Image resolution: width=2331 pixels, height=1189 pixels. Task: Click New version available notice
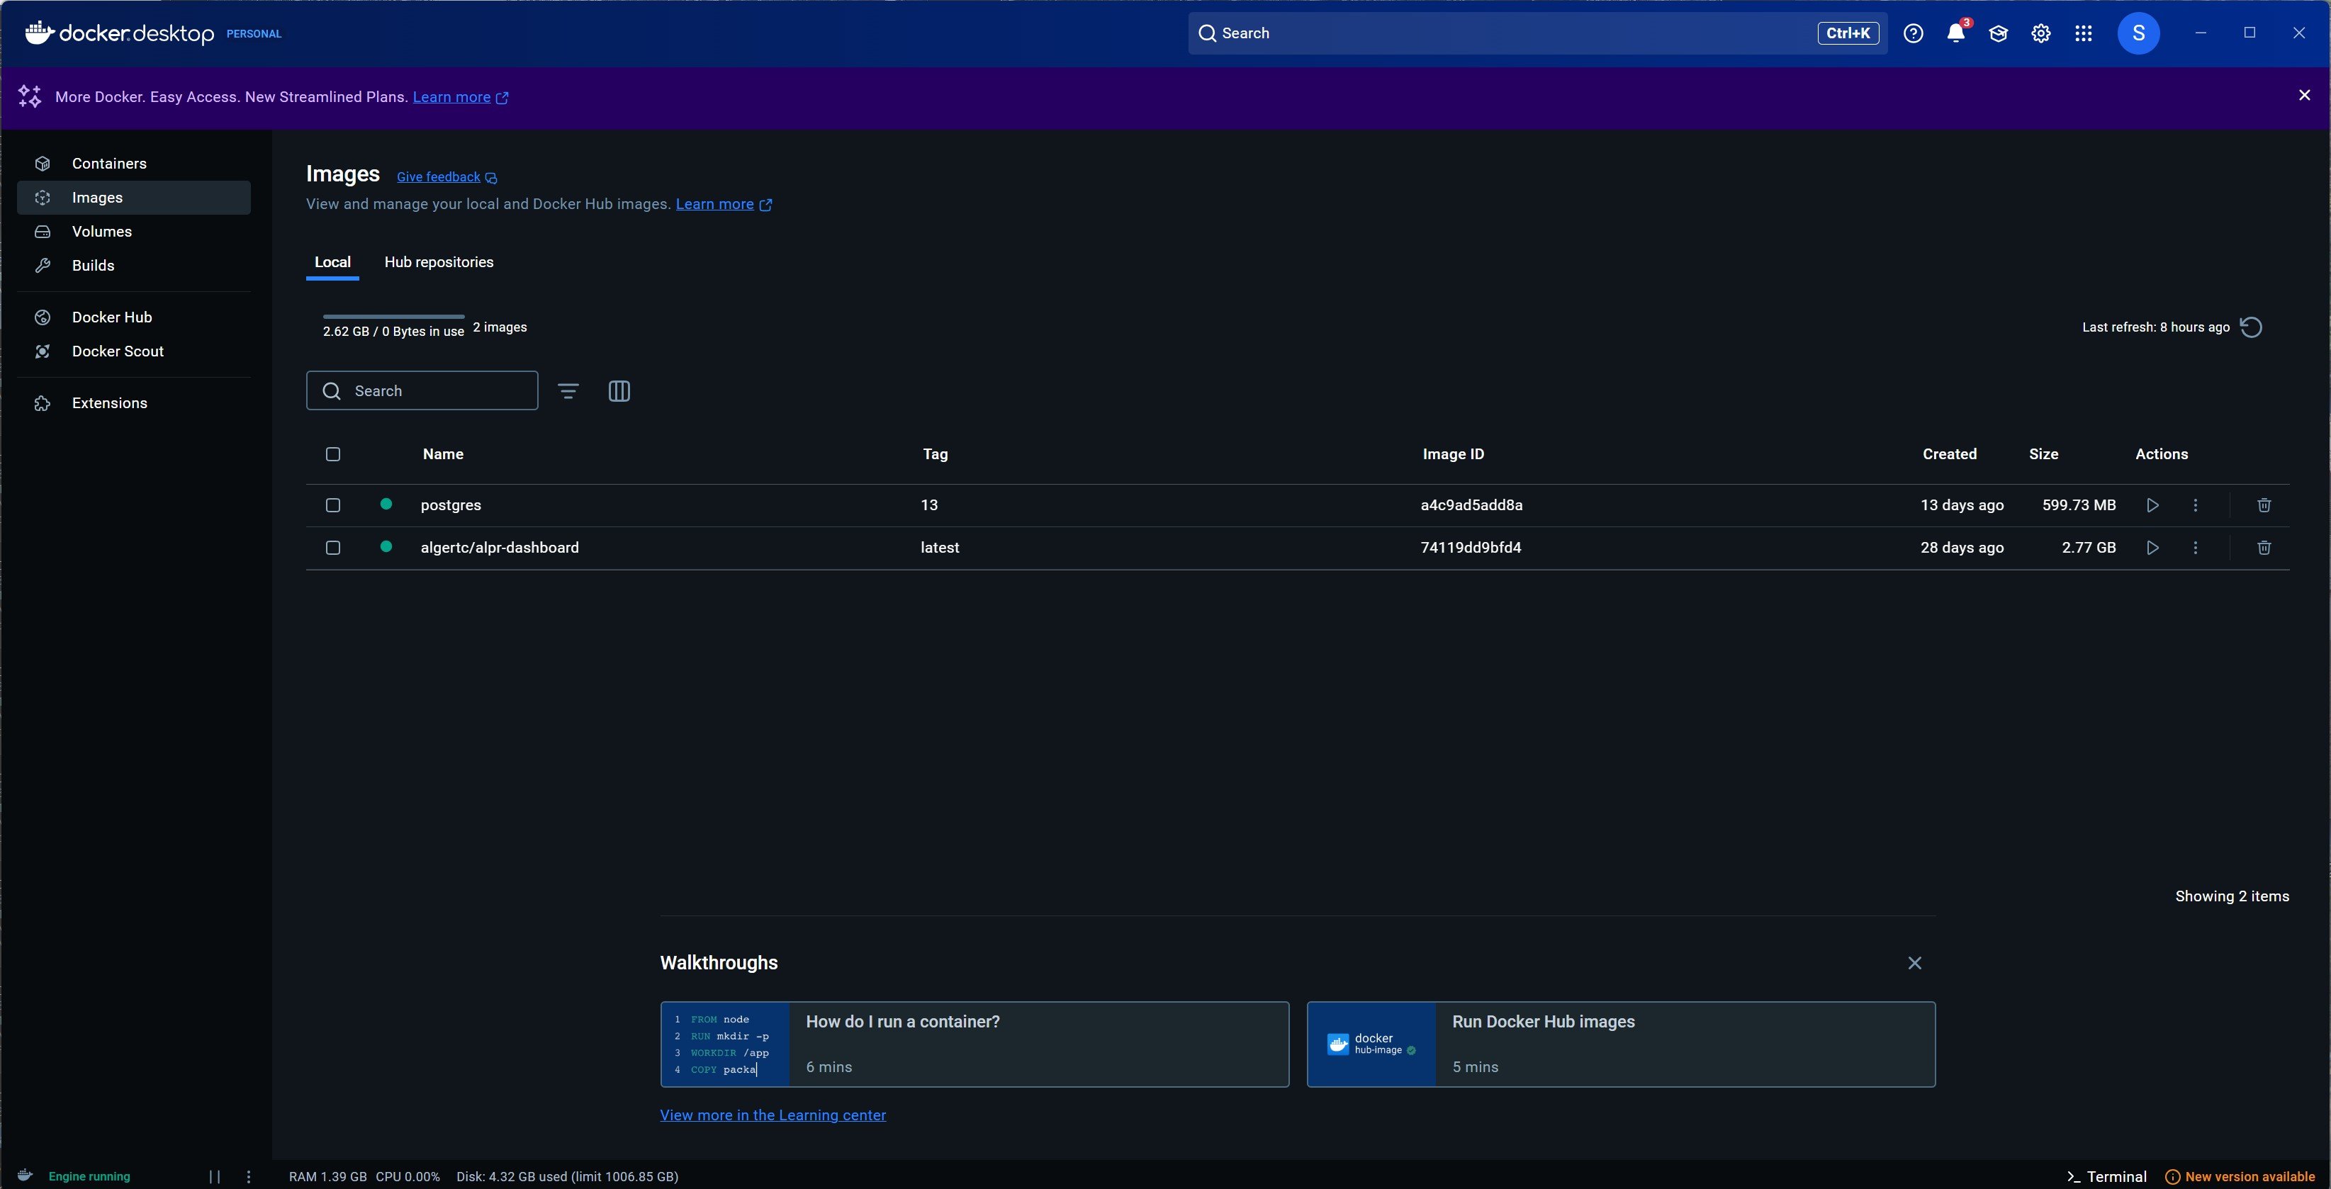[2240, 1176]
